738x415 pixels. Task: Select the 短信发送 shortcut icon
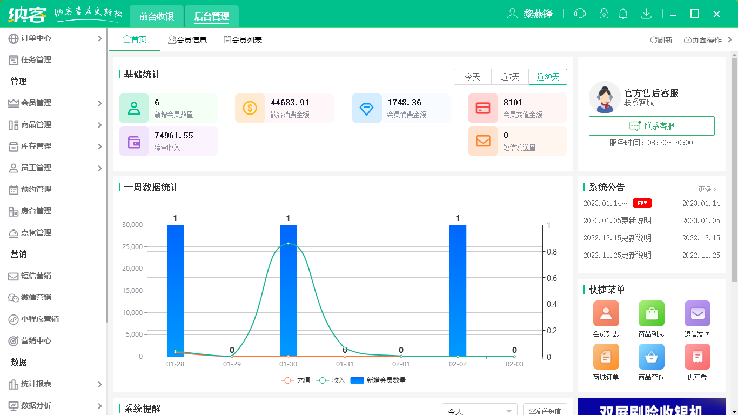click(x=697, y=313)
